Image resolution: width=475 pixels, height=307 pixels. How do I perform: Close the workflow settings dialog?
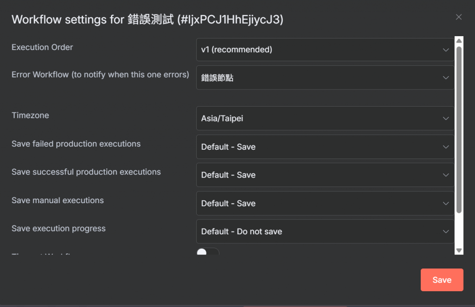click(x=459, y=17)
